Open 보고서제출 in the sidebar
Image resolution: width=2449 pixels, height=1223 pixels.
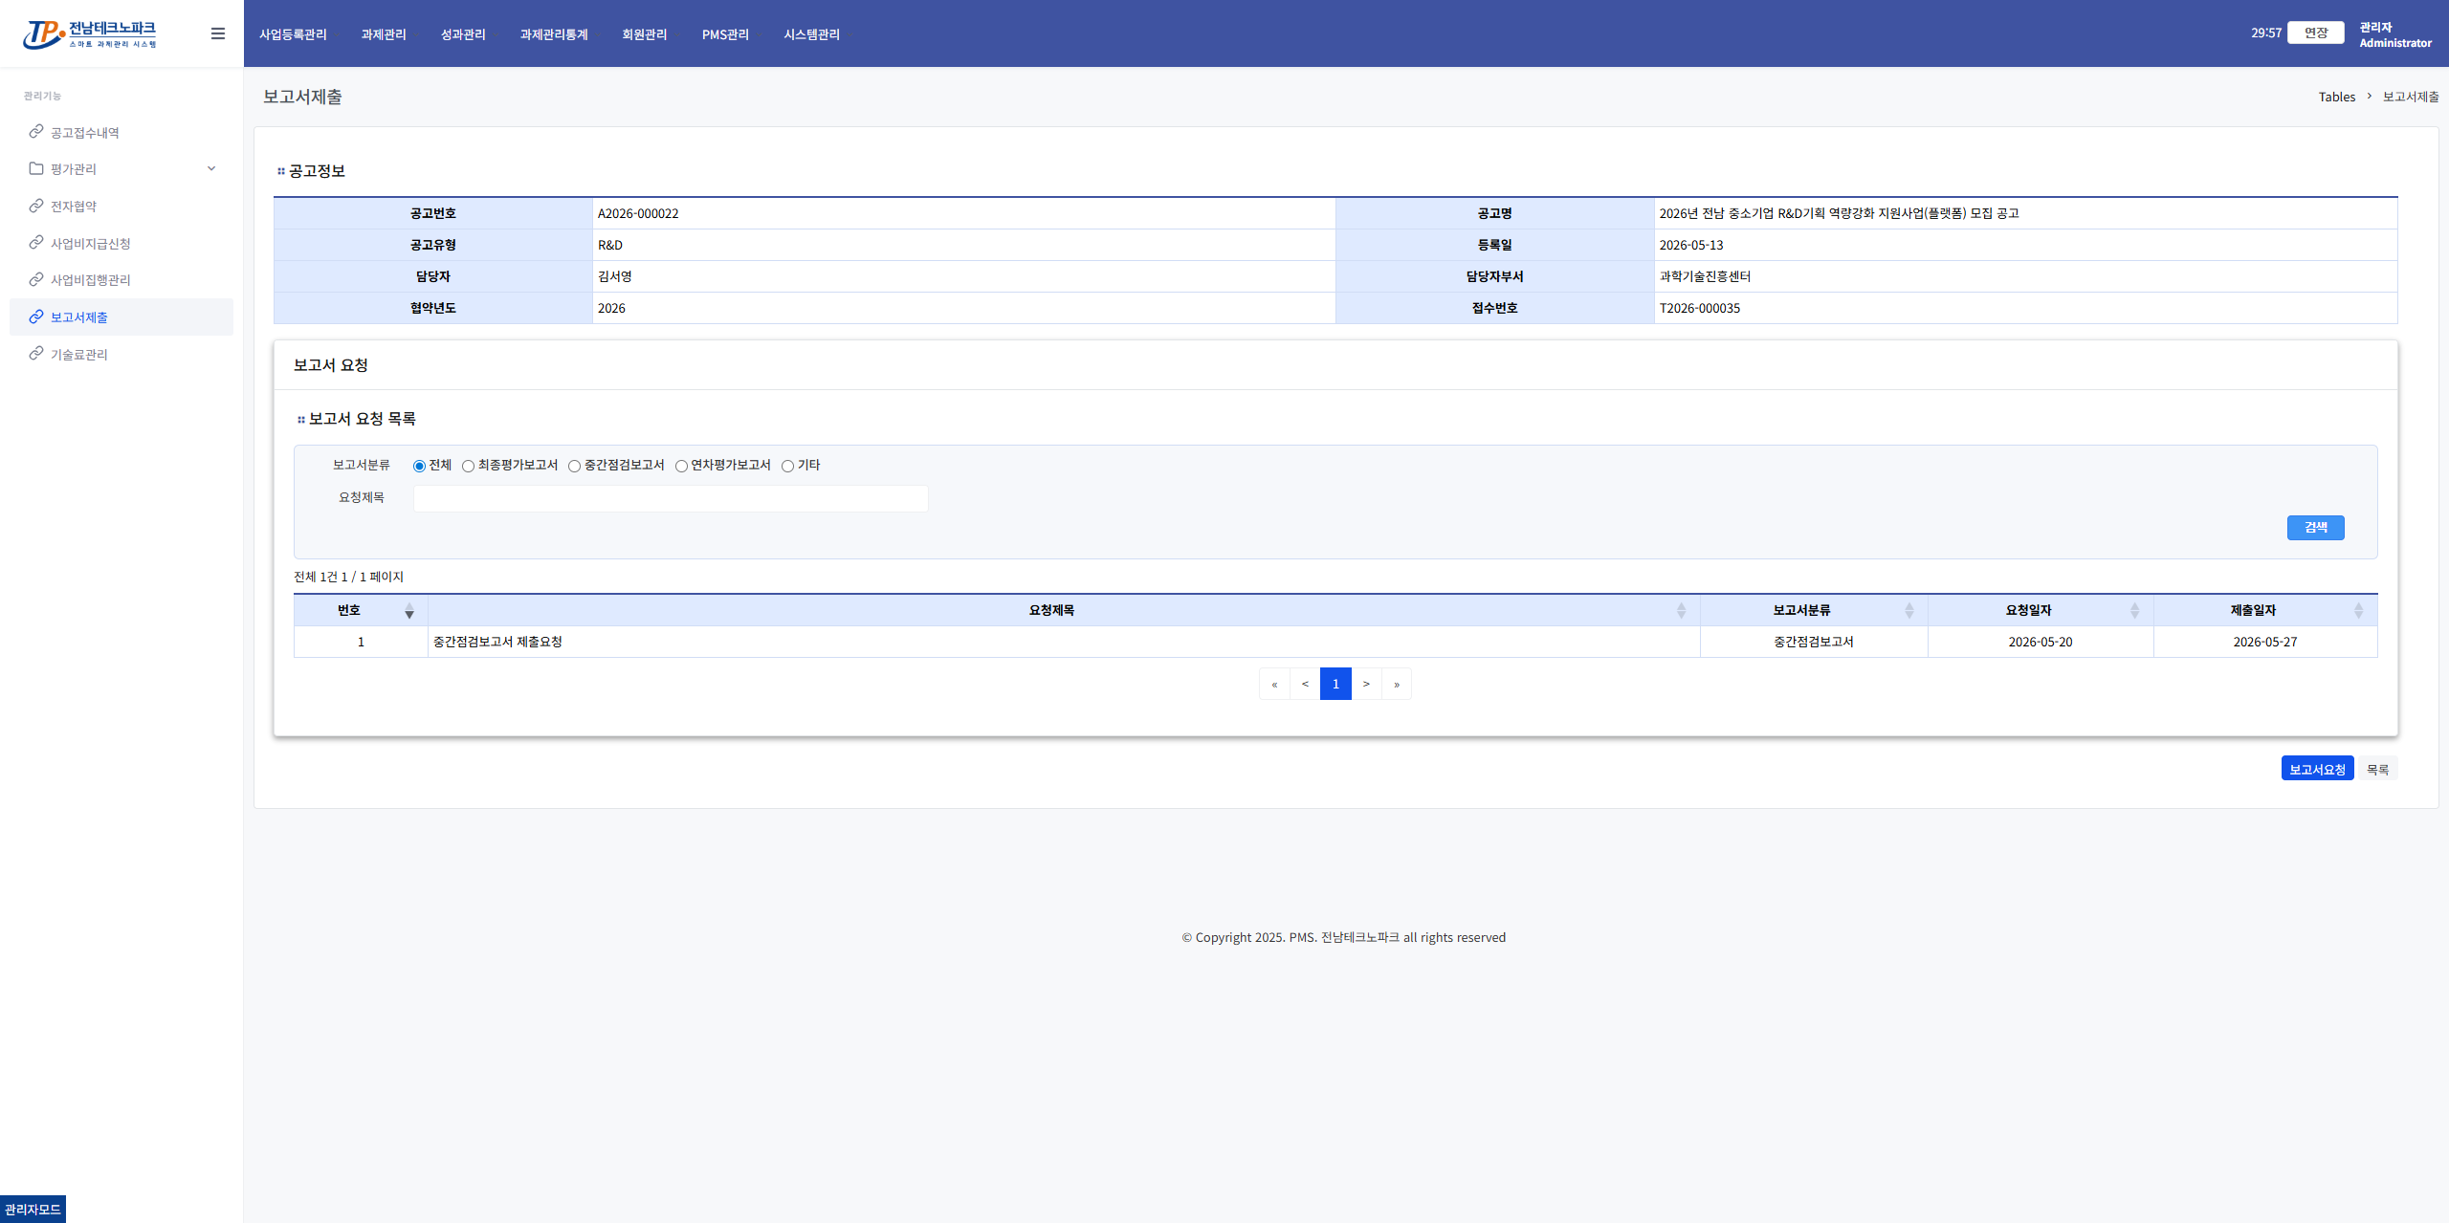pos(121,317)
